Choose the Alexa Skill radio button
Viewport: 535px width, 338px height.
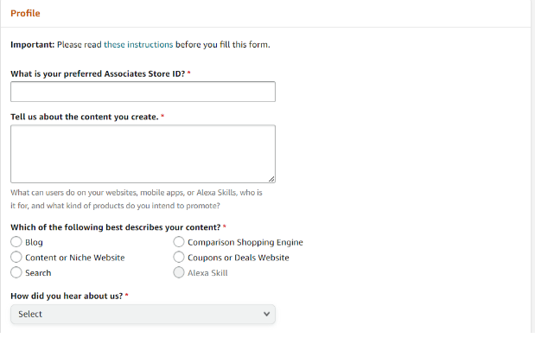pyautogui.click(x=178, y=272)
